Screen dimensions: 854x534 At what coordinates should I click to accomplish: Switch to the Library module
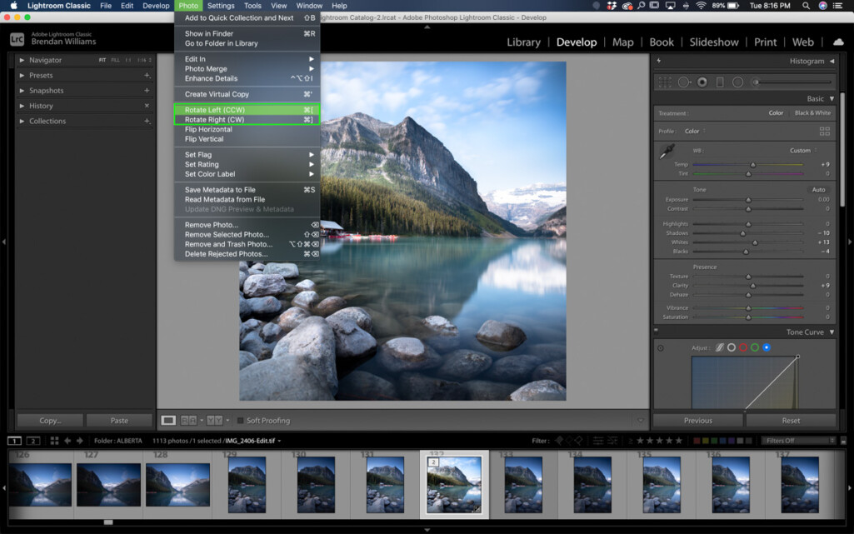click(524, 42)
